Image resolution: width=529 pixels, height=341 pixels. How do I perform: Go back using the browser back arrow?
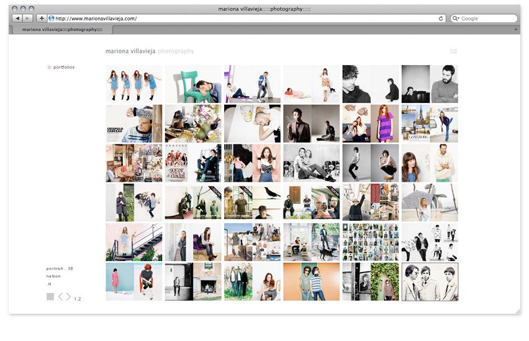17,18
